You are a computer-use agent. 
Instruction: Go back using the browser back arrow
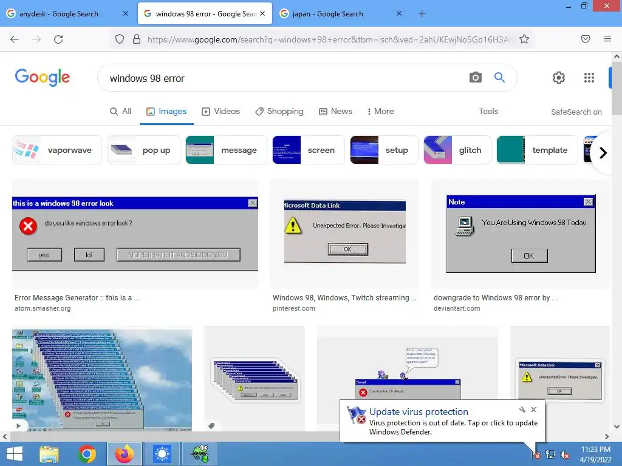tap(15, 39)
